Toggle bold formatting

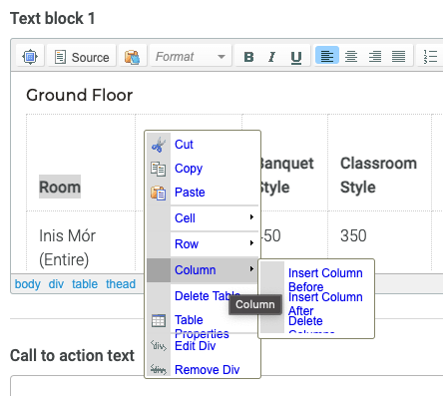pyautogui.click(x=248, y=57)
